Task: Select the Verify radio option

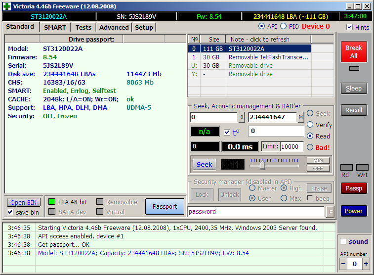Action: [x=310, y=124]
